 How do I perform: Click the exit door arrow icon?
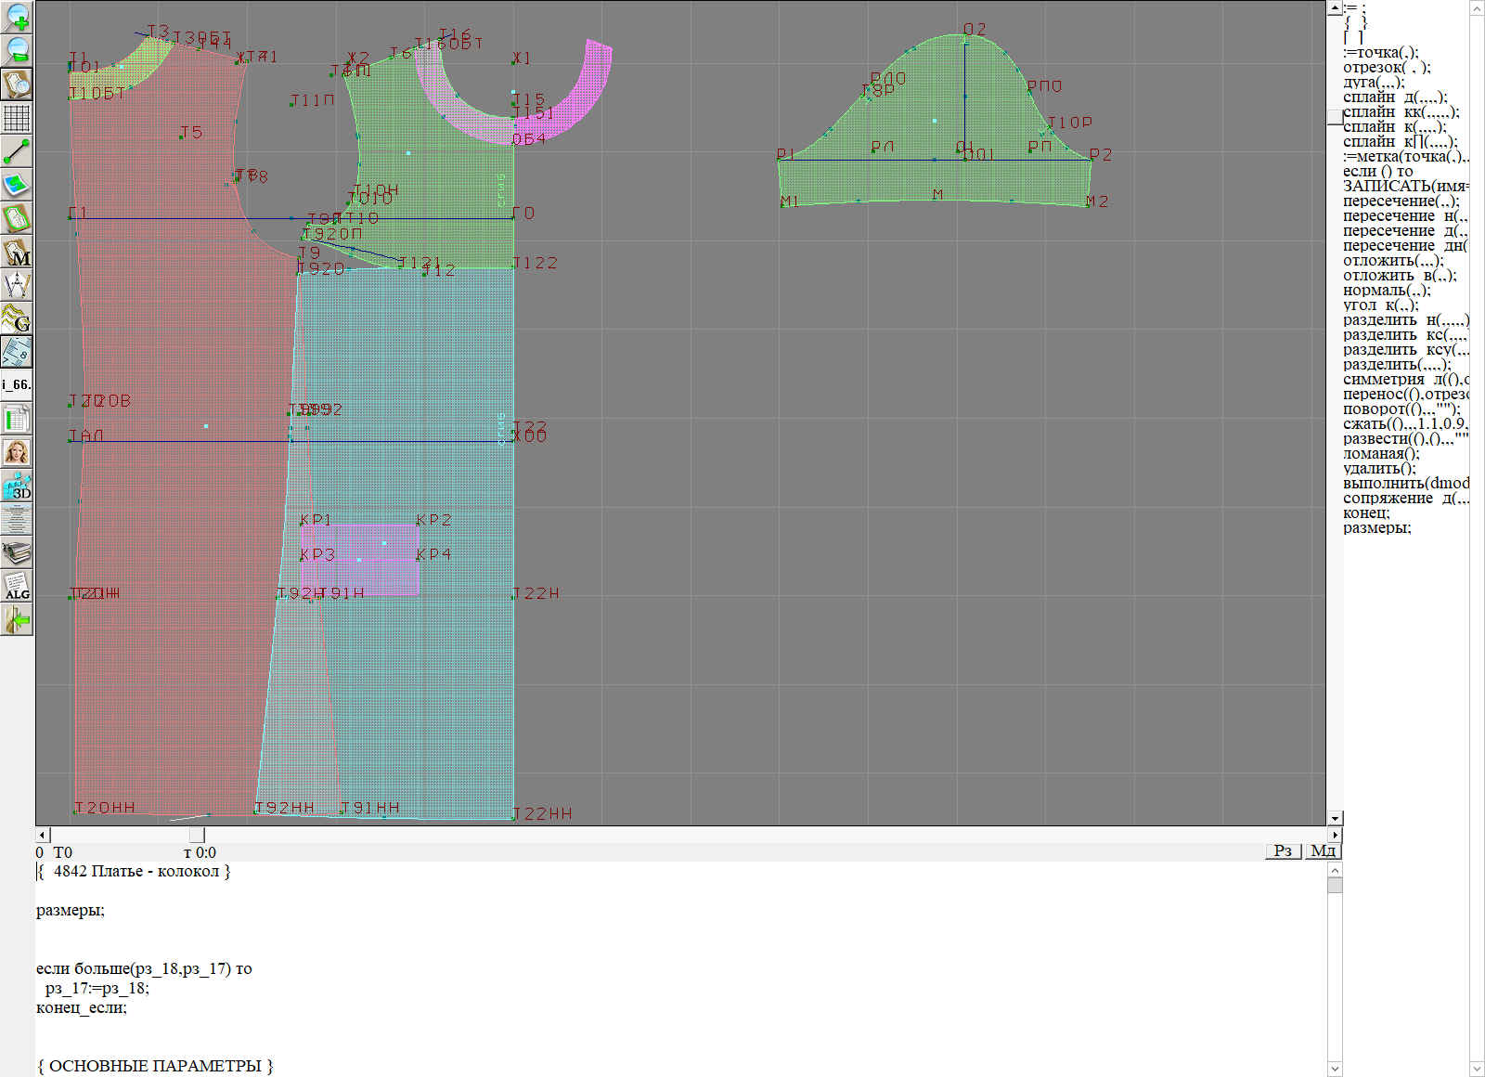[18, 619]
